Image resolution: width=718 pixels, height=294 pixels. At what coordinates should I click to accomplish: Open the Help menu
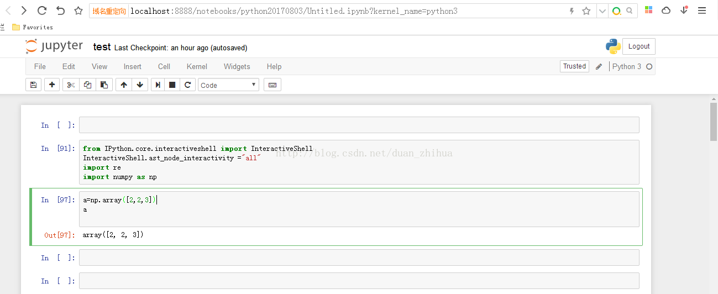click(x=274, y=66)
